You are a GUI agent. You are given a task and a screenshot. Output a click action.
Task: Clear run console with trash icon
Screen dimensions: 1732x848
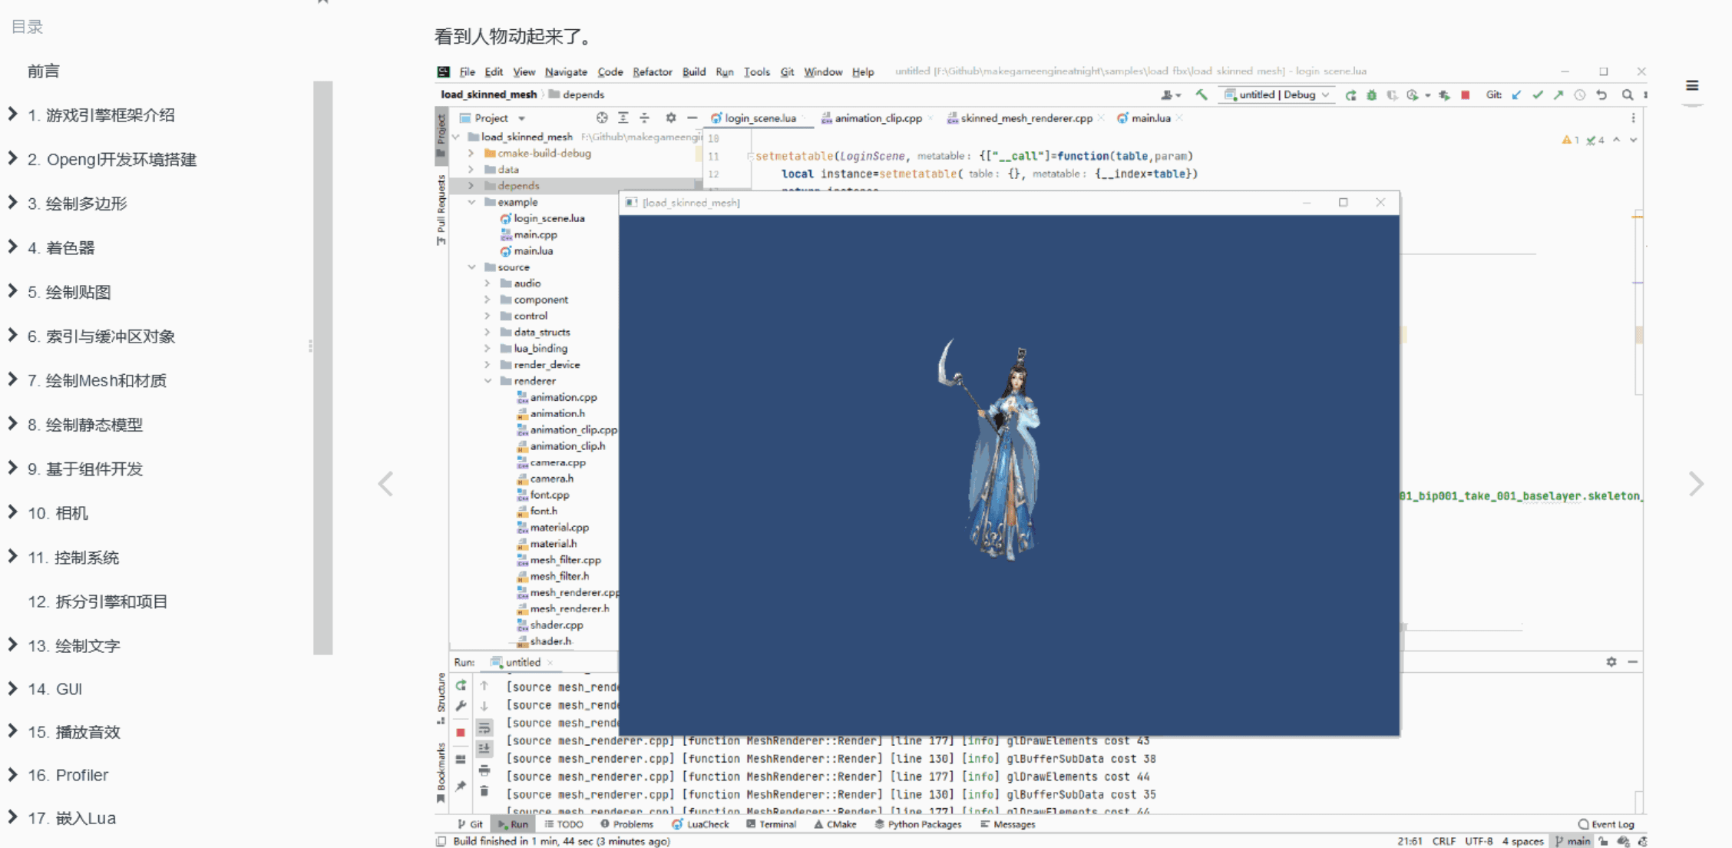484,790
